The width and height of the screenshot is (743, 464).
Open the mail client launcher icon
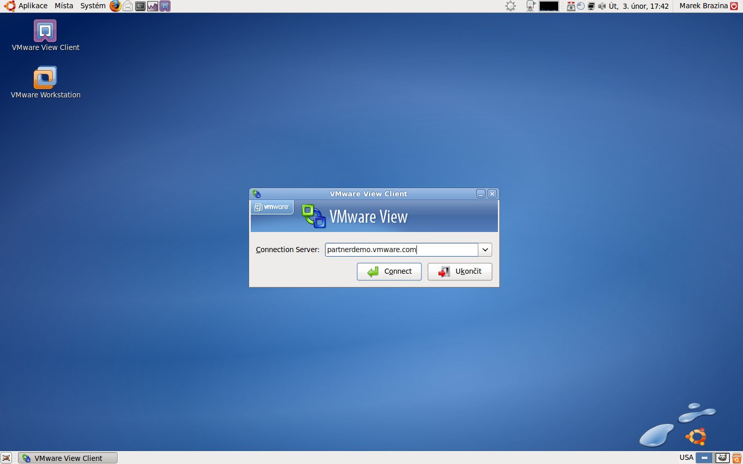(x=127, y=6)
